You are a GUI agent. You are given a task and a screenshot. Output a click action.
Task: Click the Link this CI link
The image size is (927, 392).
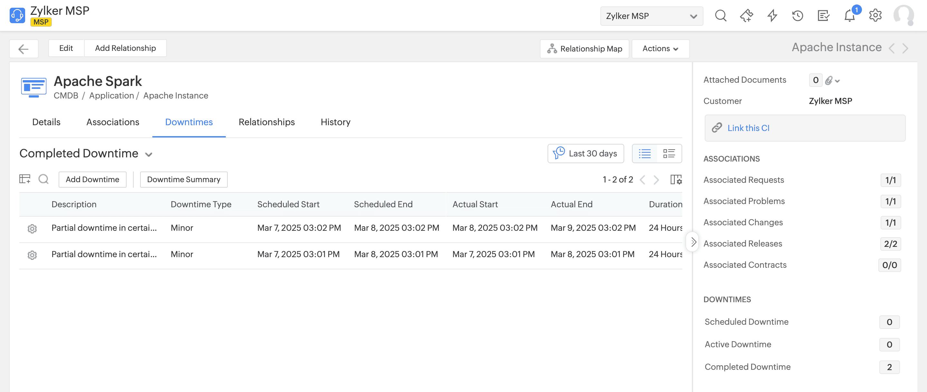[748, 128]
